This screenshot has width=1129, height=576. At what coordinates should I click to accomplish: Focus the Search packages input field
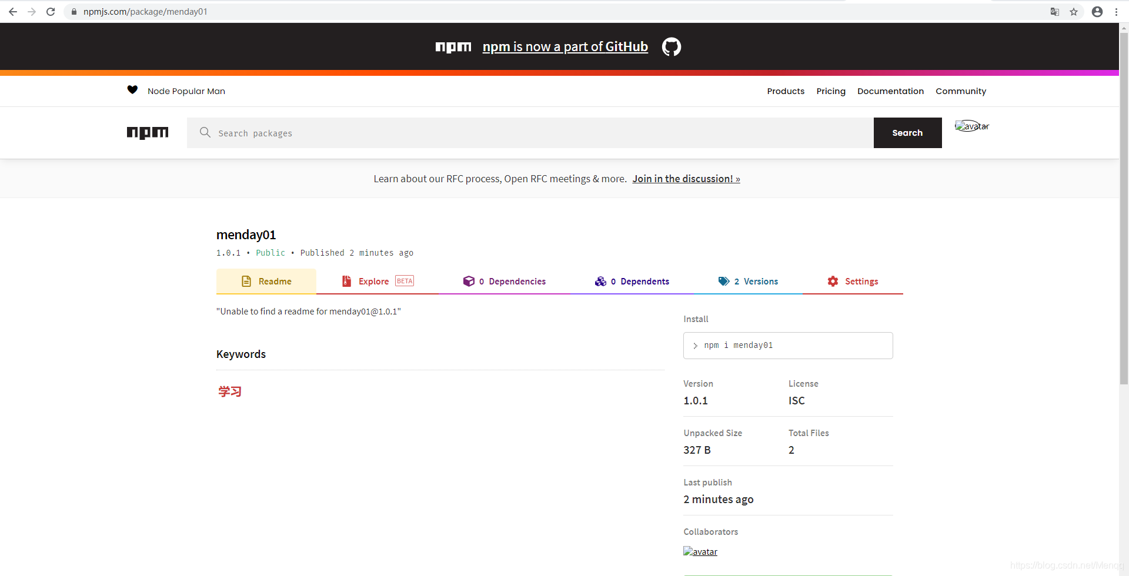[530, 133]
